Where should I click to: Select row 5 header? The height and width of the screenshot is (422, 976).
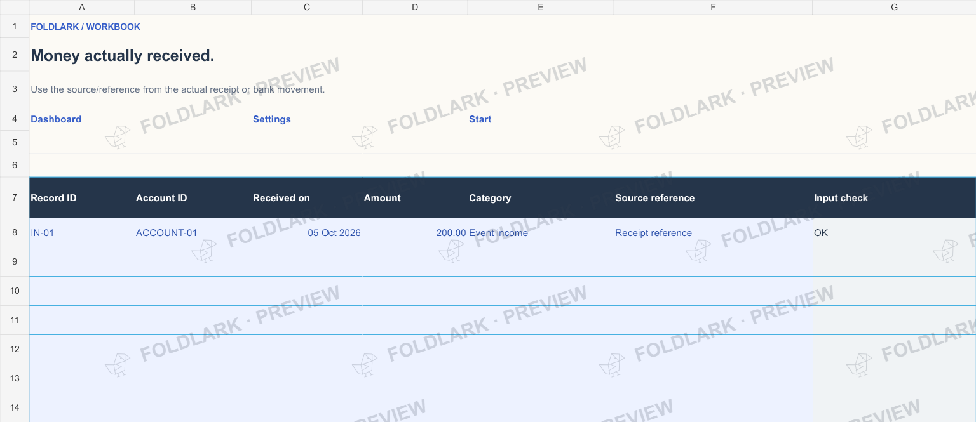(15, 142)
